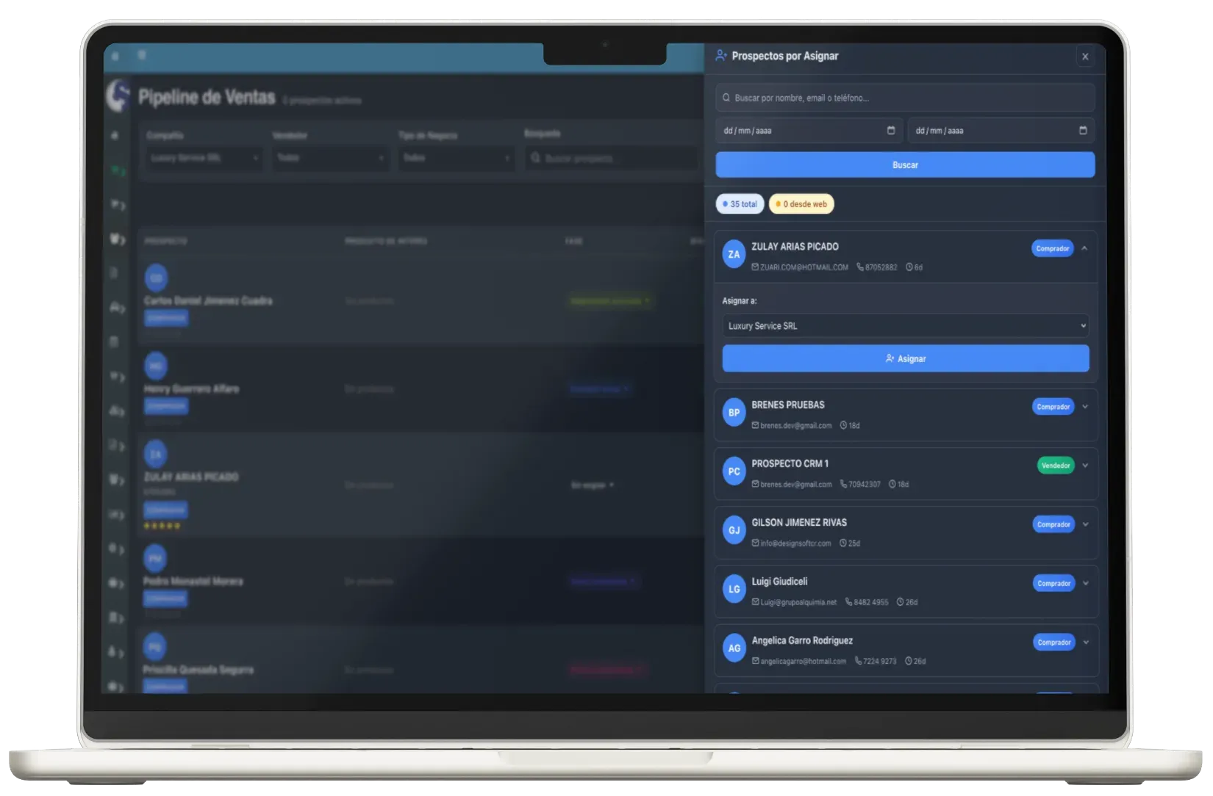Expand the Luigi Giudiceli card
This screenshot has height=796, width=1213.
point(1085,583)
